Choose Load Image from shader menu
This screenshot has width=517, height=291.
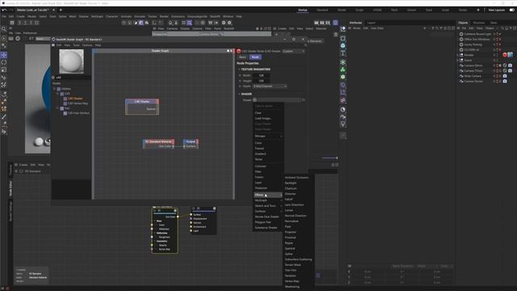(x=263, y=118)
